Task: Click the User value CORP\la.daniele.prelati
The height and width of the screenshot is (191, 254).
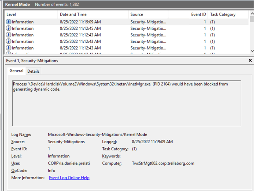Action: (69, 163)
